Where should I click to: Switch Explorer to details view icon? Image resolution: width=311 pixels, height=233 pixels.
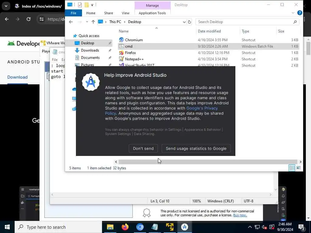[292, 168]
